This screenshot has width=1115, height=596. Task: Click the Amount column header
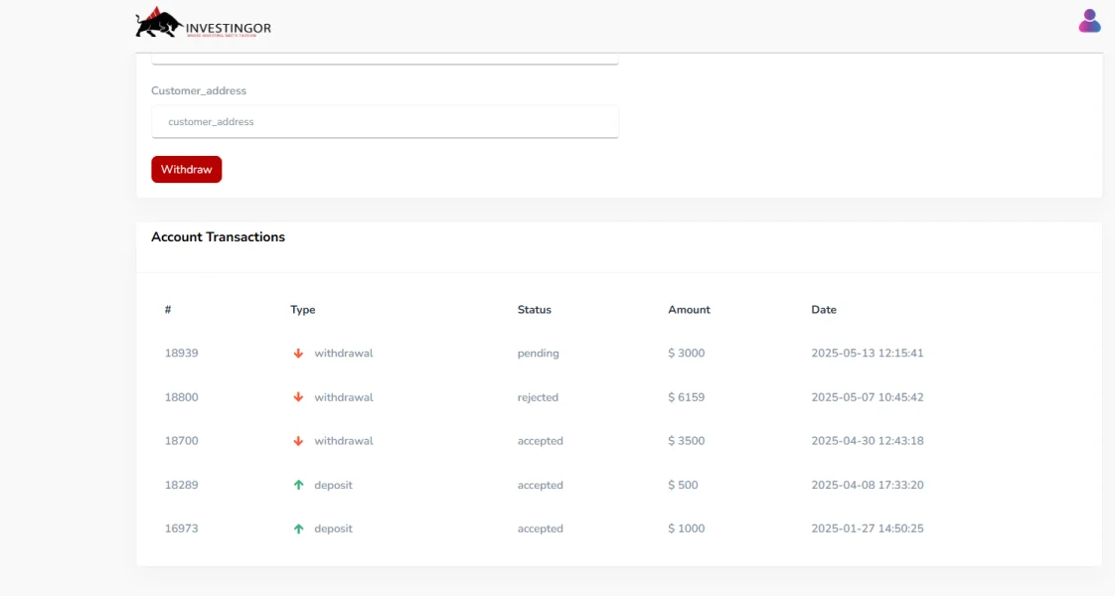click(689, 310)
